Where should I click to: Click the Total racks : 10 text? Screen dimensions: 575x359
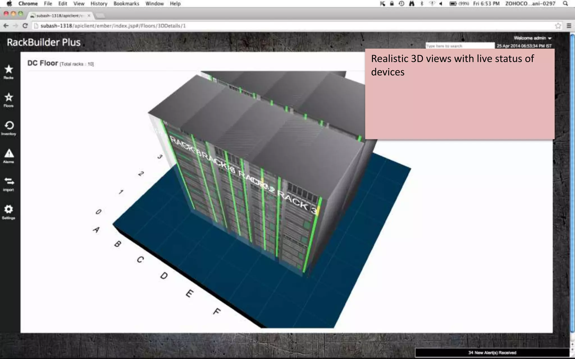(x=77, y=64)
